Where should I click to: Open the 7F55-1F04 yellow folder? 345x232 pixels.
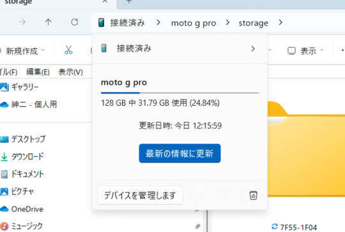coord(306,149)
